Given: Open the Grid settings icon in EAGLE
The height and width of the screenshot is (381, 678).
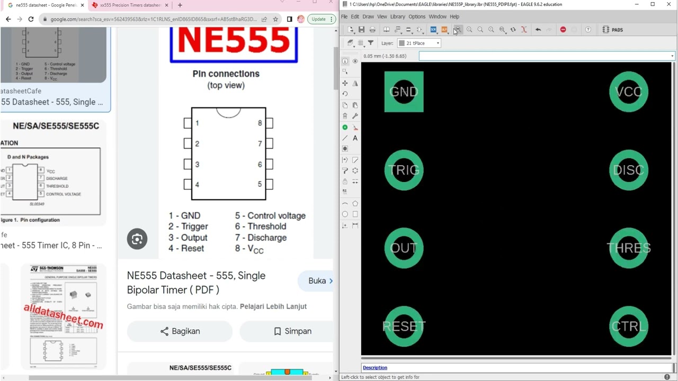Looking at the screenshot, I should click(360, 43).
